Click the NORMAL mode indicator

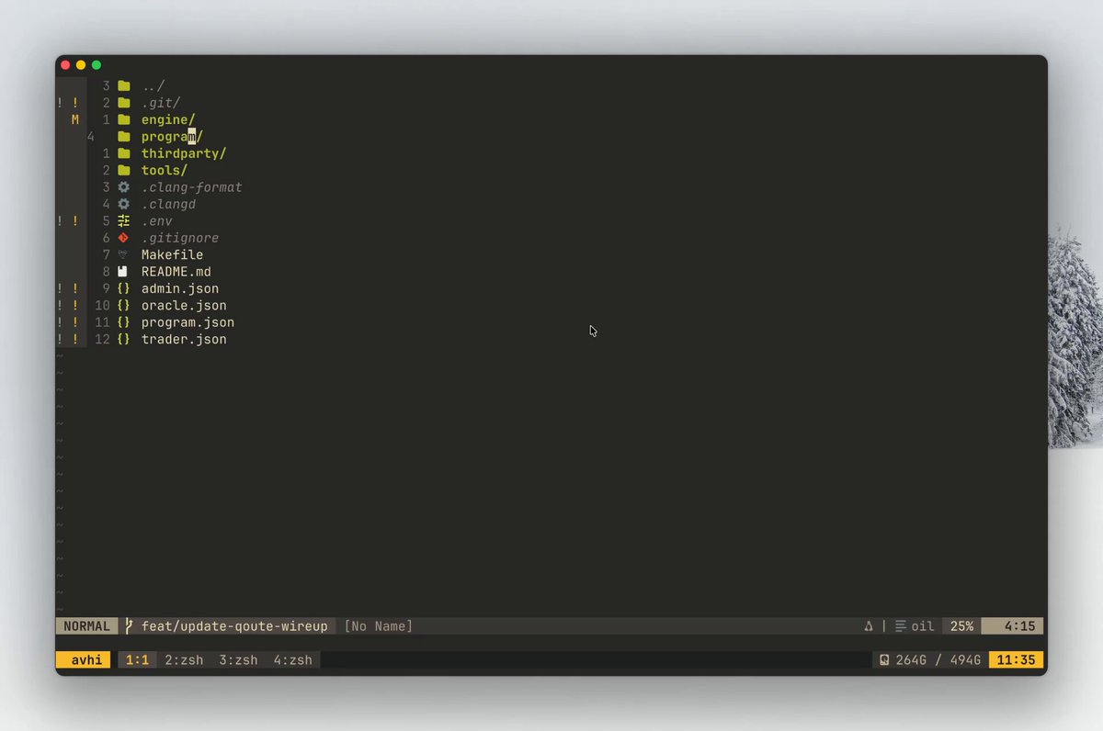click(86, 626)
